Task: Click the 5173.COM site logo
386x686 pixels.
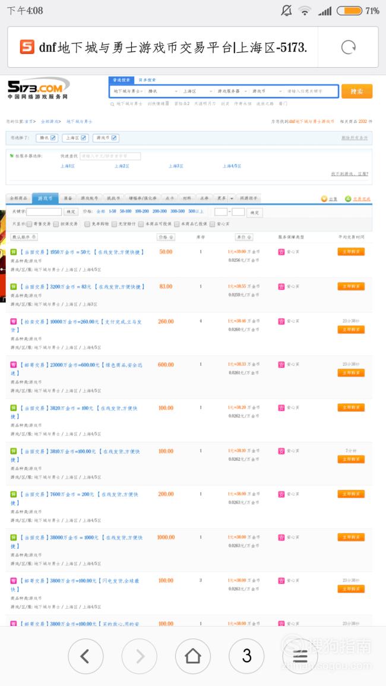Action: [x=39, y=88]
